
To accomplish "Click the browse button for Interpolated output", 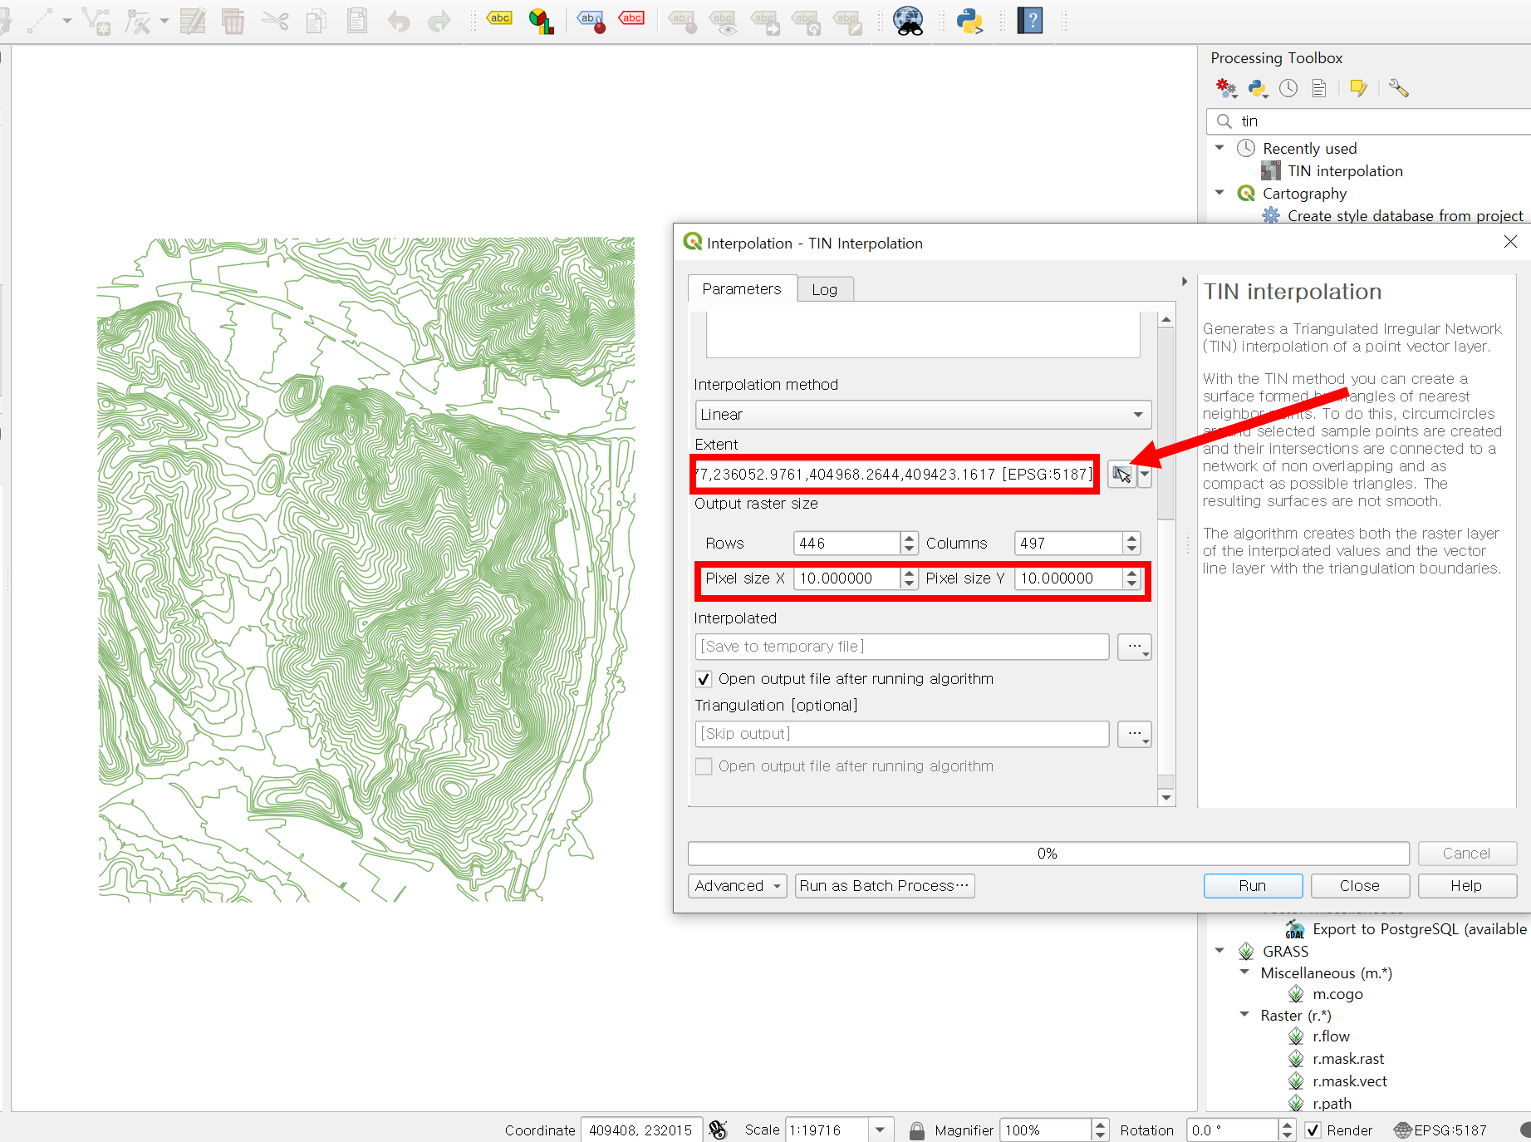I will click(1134, 647).
